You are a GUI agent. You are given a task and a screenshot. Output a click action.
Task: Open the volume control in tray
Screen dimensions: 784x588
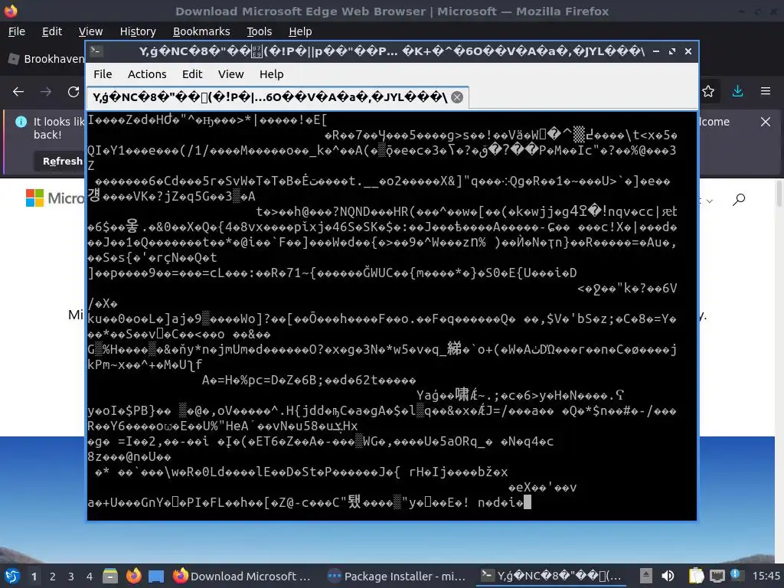[668, 576]
